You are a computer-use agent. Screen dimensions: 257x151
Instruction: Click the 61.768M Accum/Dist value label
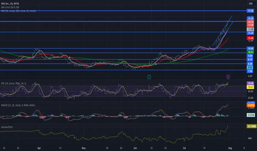251,126
